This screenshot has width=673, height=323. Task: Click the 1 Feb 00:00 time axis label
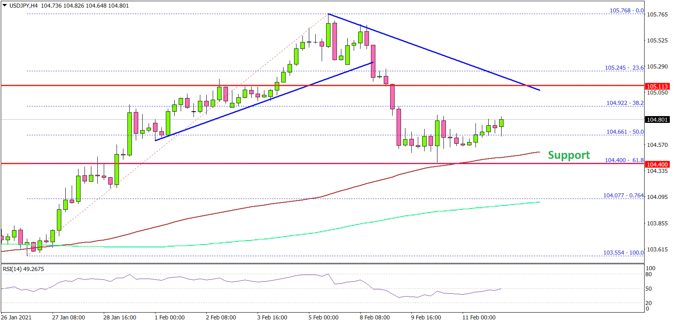click(x=169, y=317)
